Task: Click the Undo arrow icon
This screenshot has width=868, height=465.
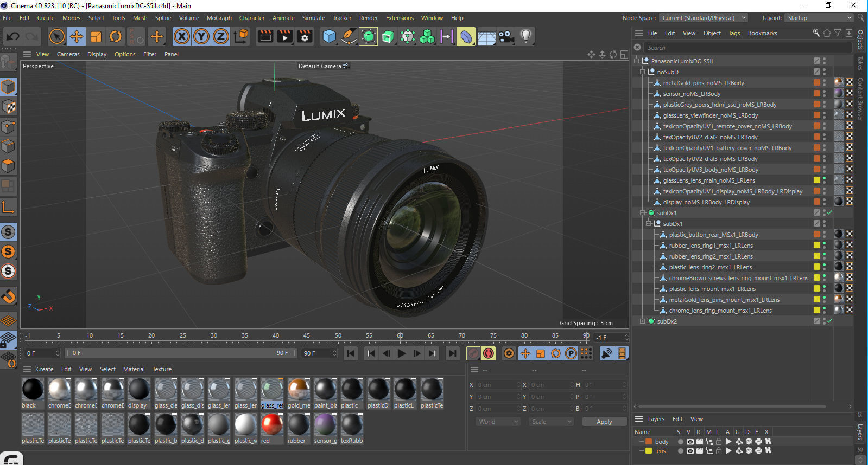Action: [13, 36]
